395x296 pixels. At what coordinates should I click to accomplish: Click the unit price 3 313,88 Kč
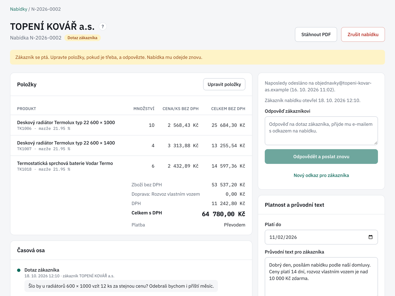(x=183, y=146)
